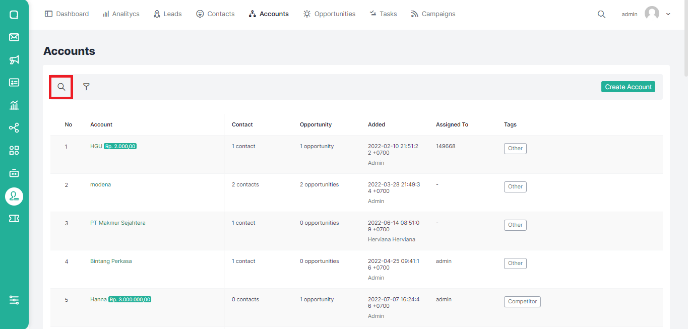This screenshot has width=688, height=329.
Task: Click 1 opportunity in HGU row
Action: (317, 146)
